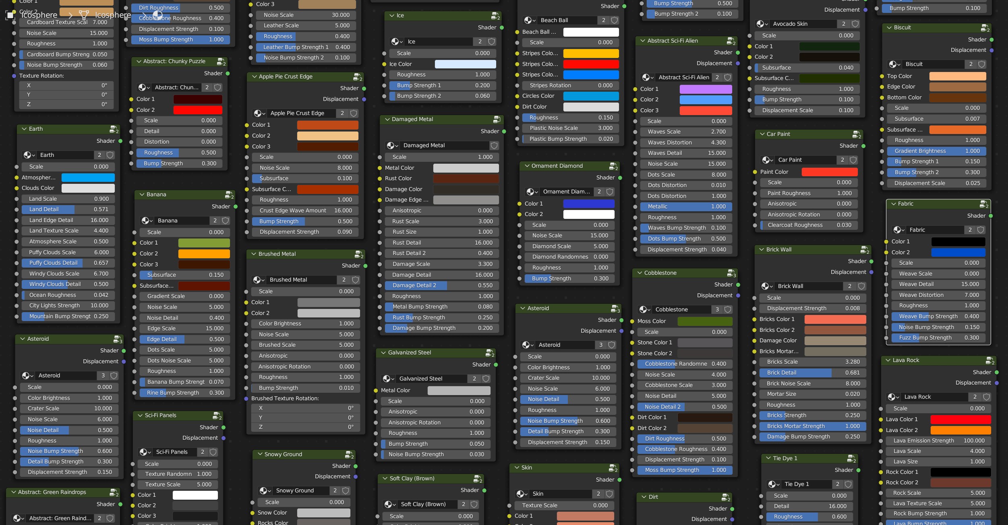Collapse the Cobblestone node with chevron
1008x525 pixels.
pyautogui.click(x=640, y=273)
